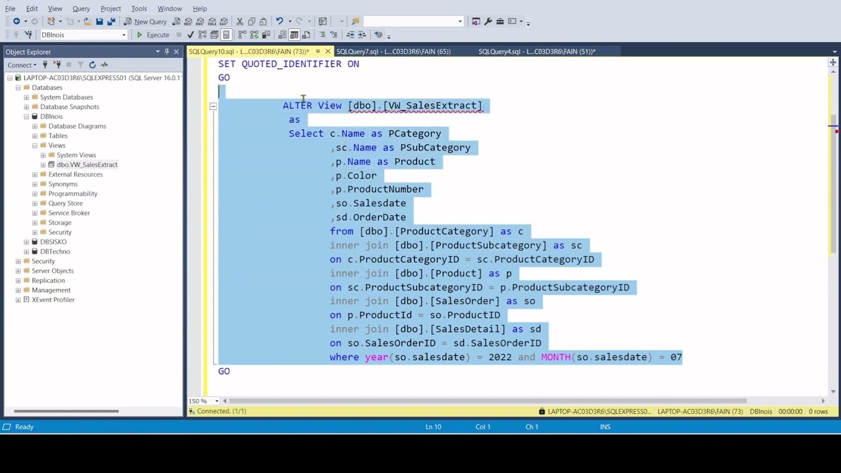The height and width of the screenshot is (473, 841).
Task: Click the editor vertical scrollbar thumb
Action: pyautogui.click(x=833, y=184)
